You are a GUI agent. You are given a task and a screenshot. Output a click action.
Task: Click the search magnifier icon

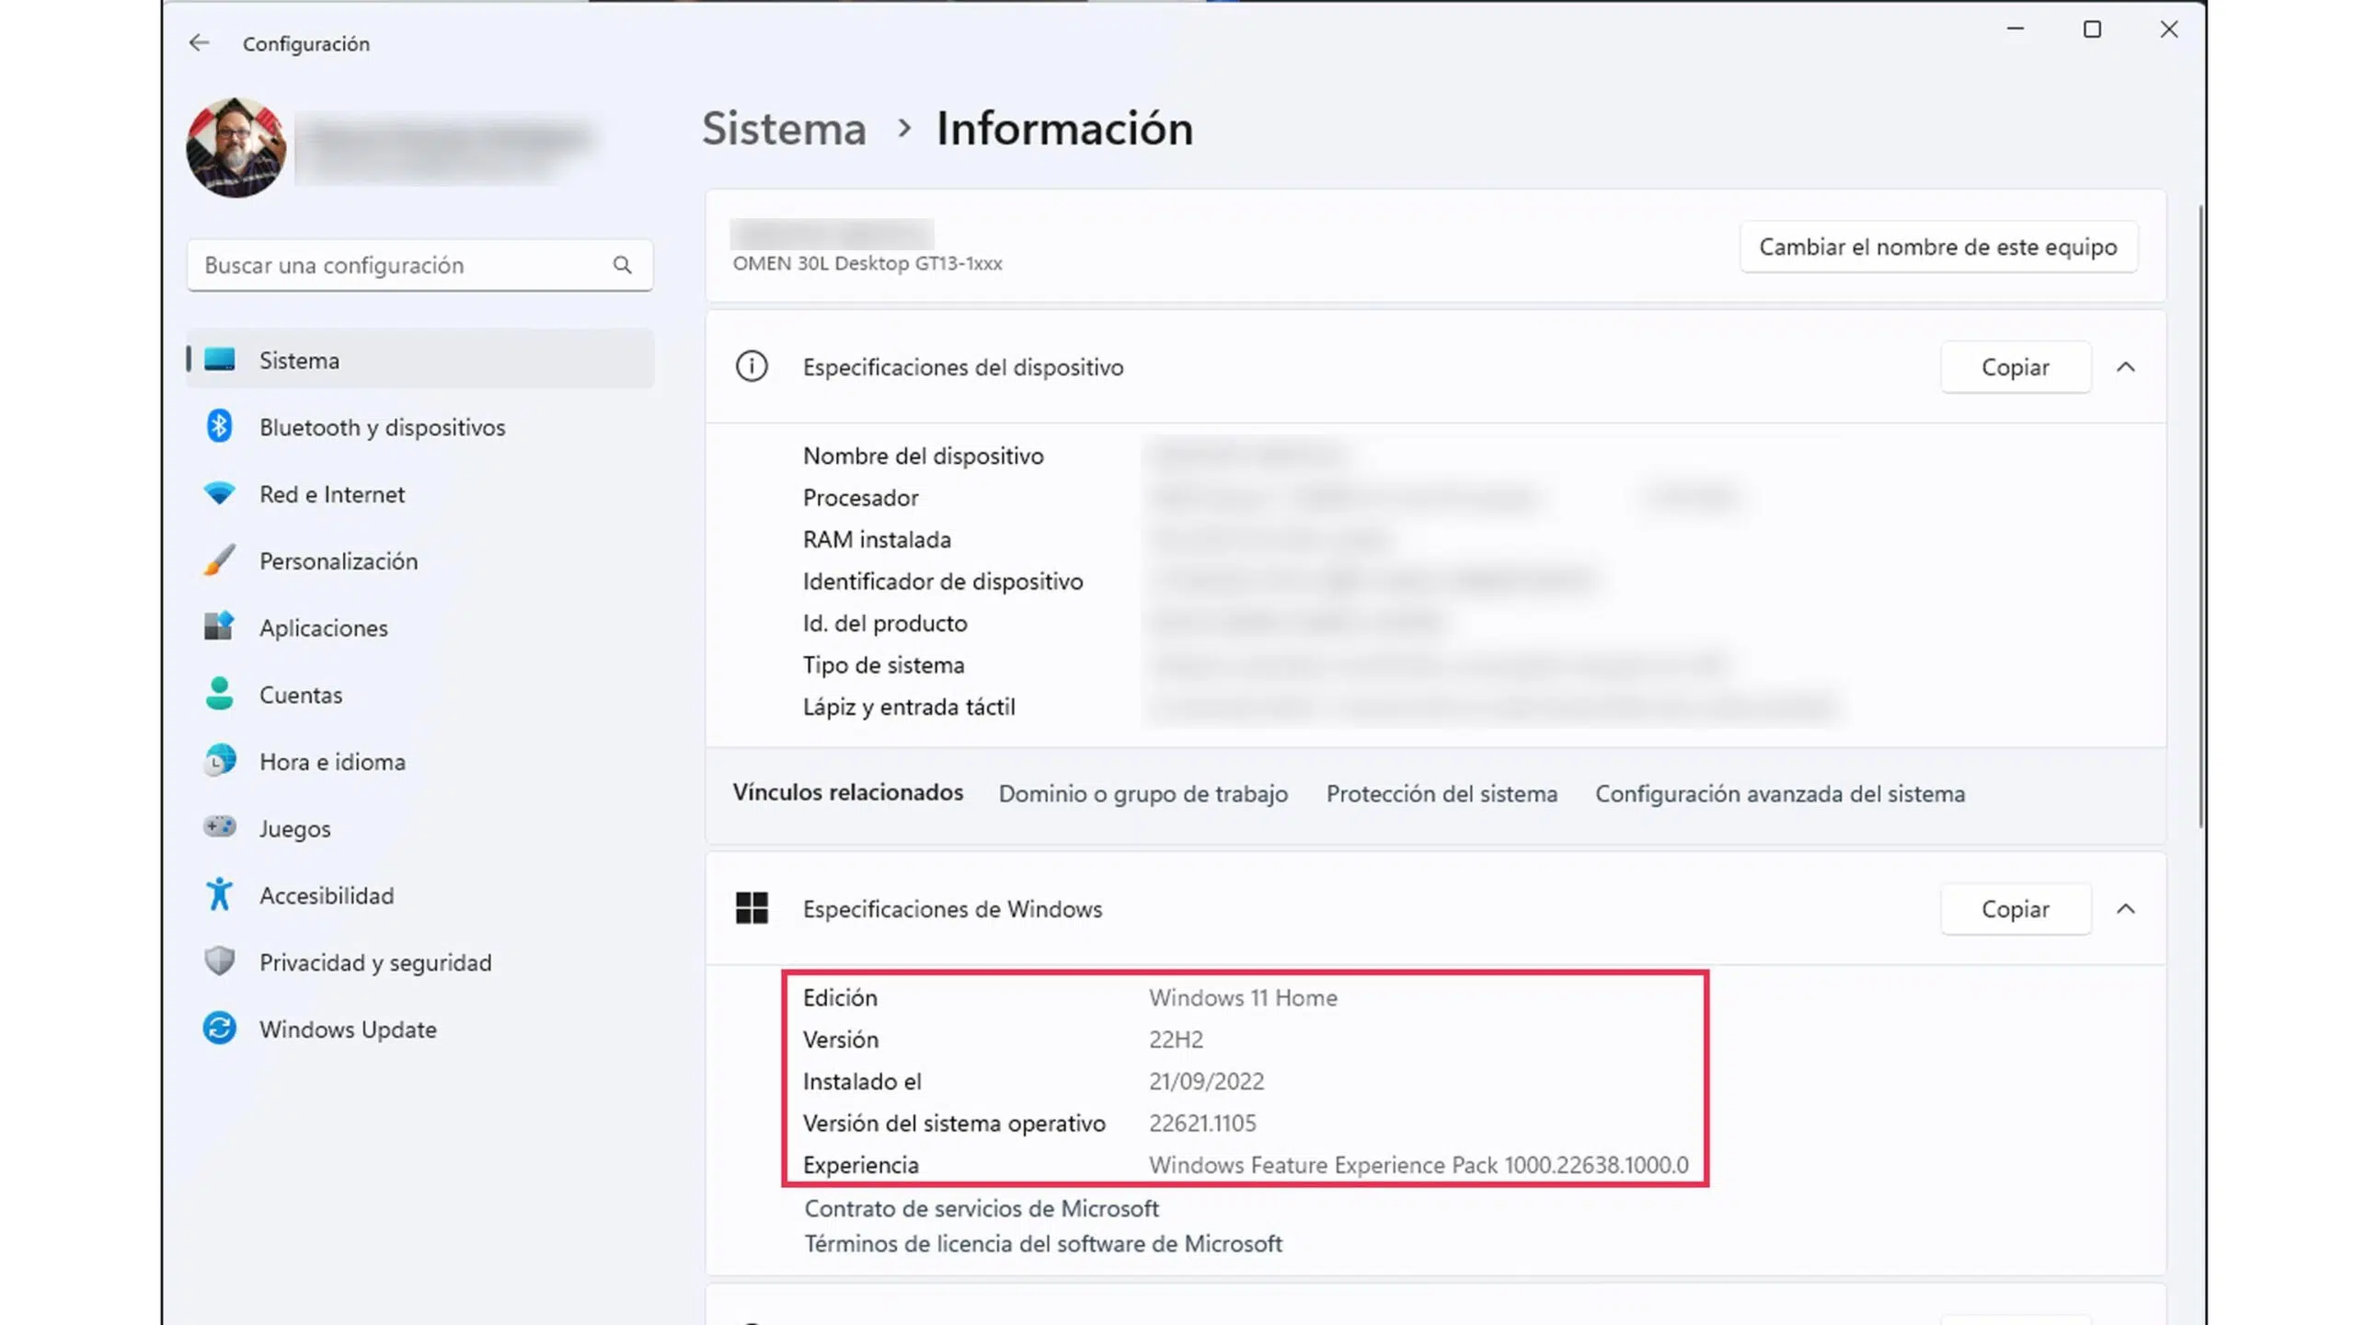tap(623, 265)
